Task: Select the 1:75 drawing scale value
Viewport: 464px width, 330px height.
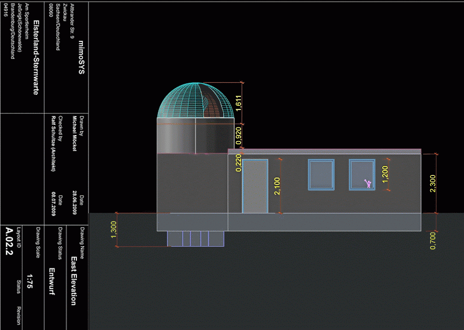Action: [x=30, y=280]
